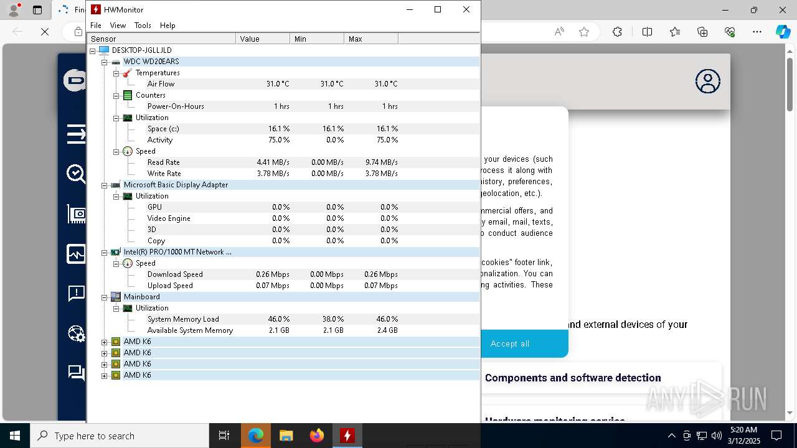Open Edge settings and more menu
Screen dimensions: 797x448
pyautogui.click(x=757, y=32)
